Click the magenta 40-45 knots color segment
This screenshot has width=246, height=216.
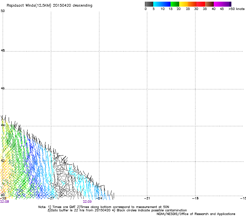218,4
